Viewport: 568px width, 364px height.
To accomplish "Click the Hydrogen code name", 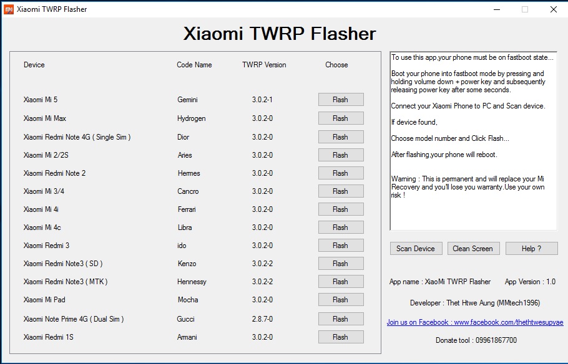I will (191, 118).
